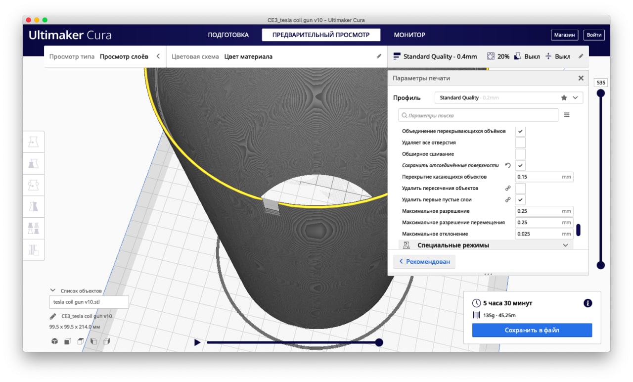Image resolution: width=633 pixels, height=382 pixels.
Task: Edit Максимальное разрешение value field
Action: (544, 211)
